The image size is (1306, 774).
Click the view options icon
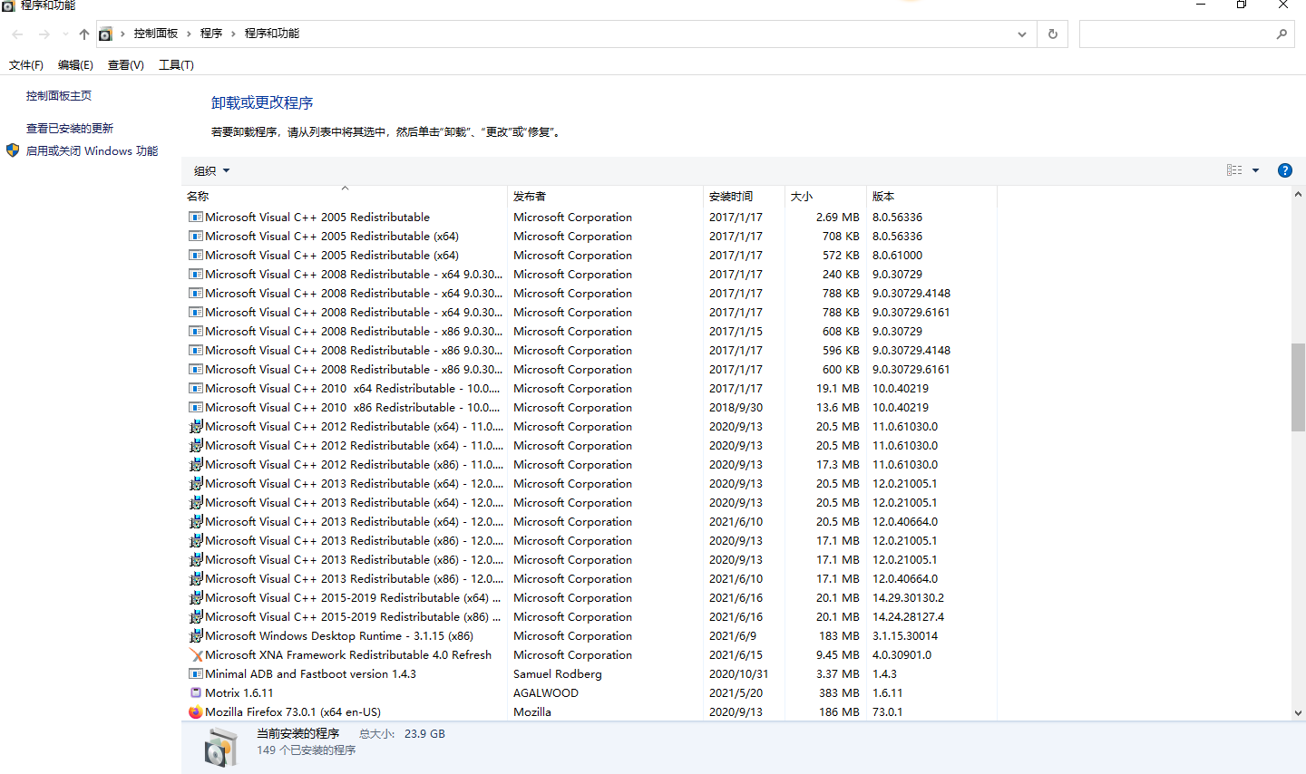(1234, 170)
